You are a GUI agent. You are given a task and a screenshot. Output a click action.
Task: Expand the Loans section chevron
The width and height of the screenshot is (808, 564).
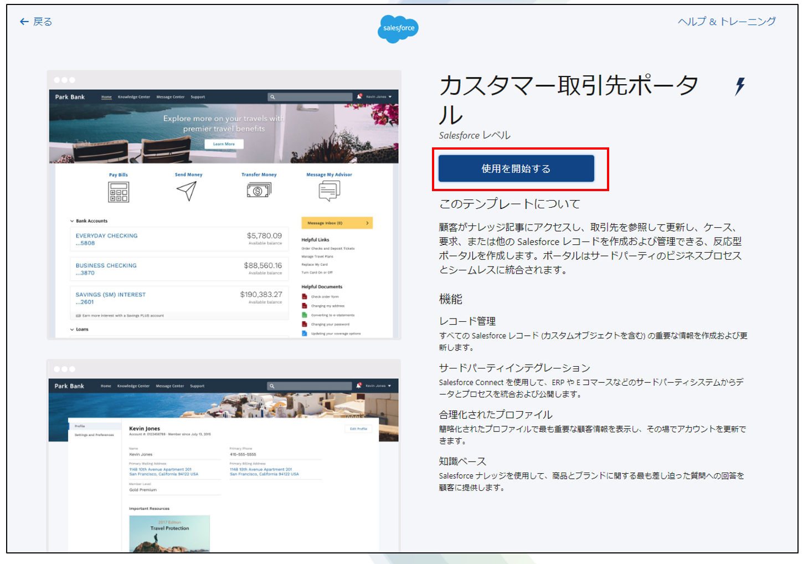pyautogui.click(x=72, y=330)
